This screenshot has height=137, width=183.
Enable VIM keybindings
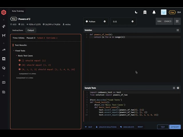159,21
